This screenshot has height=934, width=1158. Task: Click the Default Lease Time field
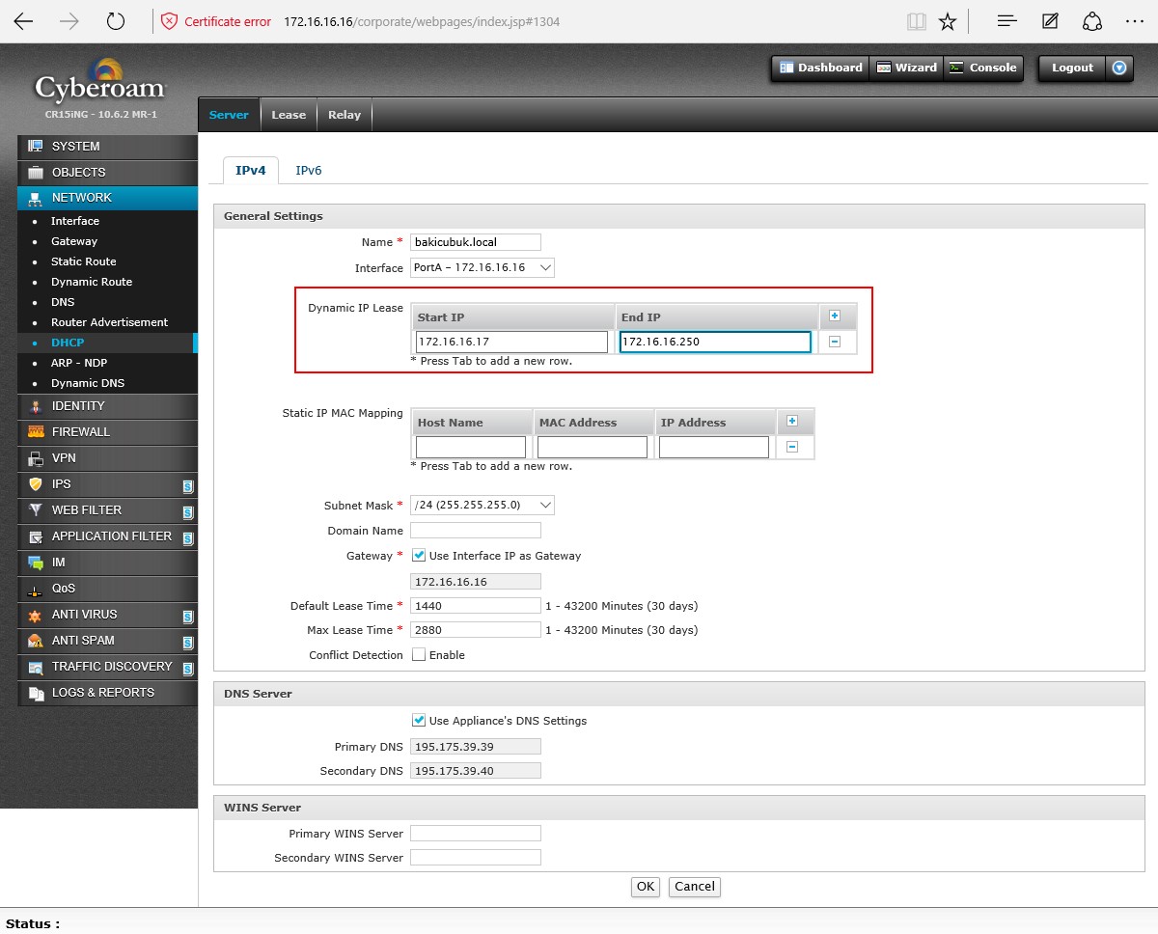point(475,606)
